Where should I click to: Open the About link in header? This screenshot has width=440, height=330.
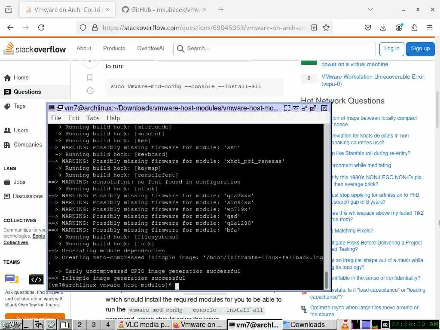pos(84,48)
